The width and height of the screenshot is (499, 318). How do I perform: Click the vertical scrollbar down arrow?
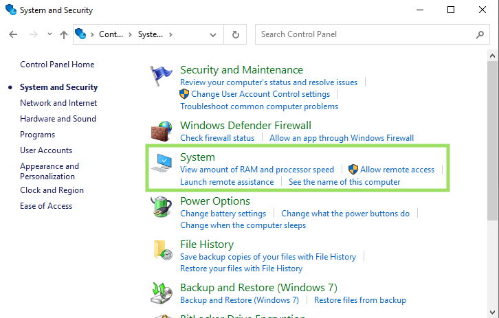[x=493, y=312]
